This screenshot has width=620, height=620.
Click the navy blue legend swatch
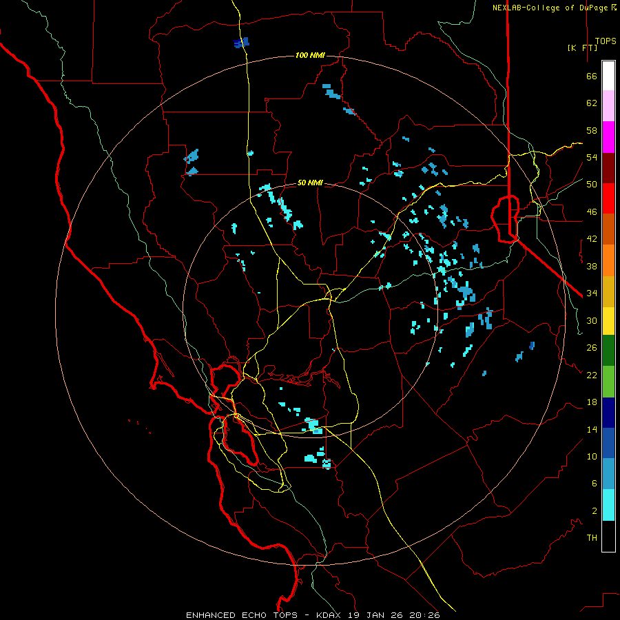point(608,413)
